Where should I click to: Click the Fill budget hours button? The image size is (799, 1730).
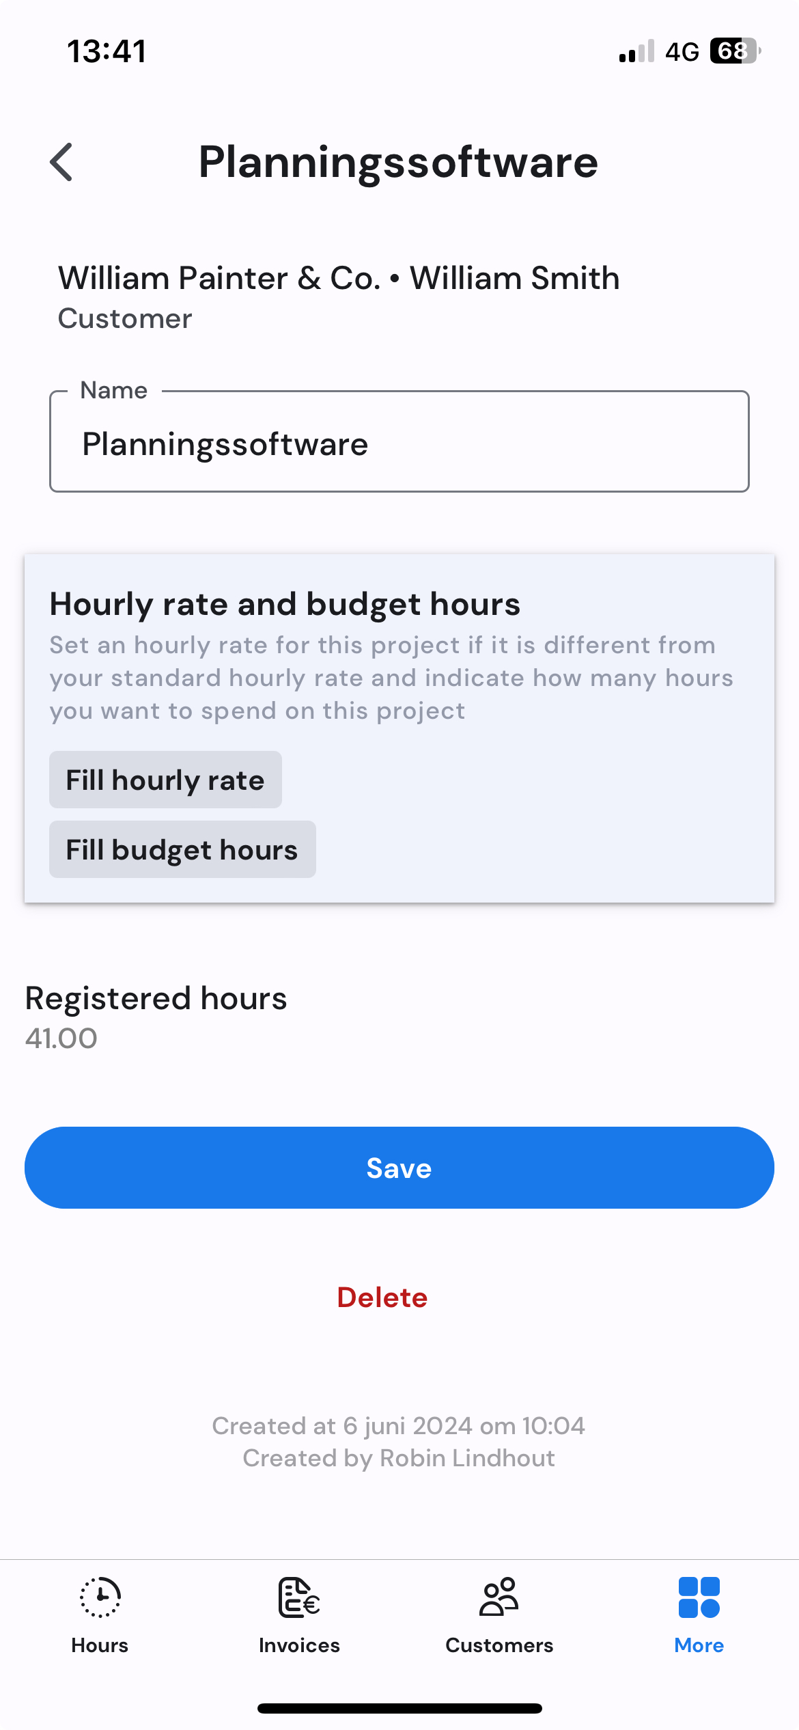[182, 849]
